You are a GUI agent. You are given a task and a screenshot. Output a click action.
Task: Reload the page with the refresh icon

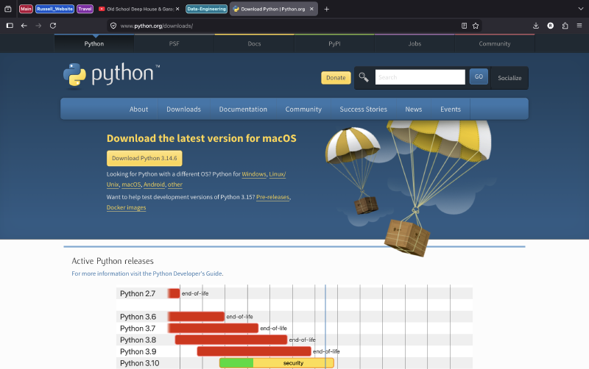click(x=53, y=26)
